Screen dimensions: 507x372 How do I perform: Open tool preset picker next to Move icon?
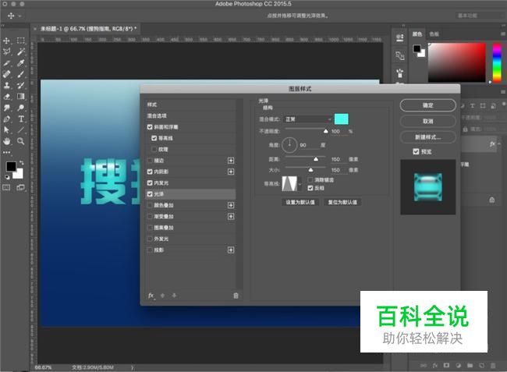(x=19, y=16)
